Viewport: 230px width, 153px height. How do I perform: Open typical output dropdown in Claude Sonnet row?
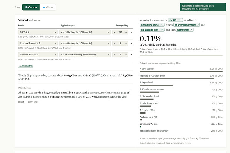point(85,43)
